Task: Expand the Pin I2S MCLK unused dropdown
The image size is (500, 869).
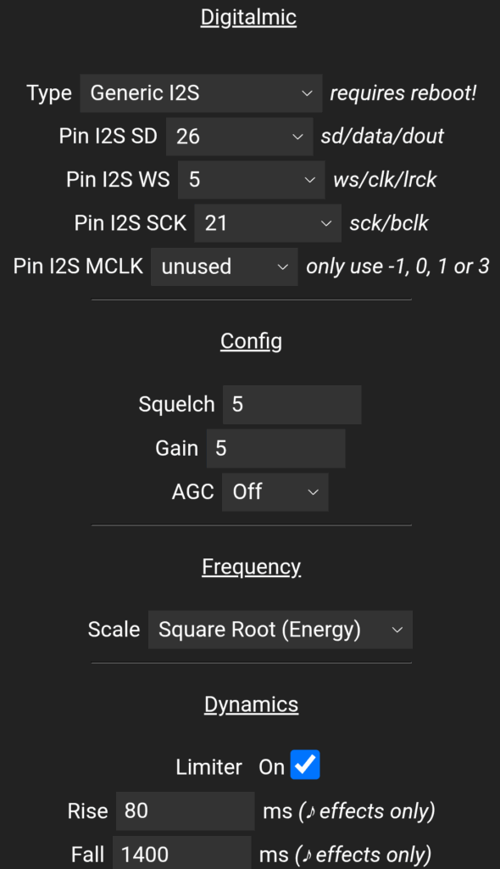Action: pos(225,266)
